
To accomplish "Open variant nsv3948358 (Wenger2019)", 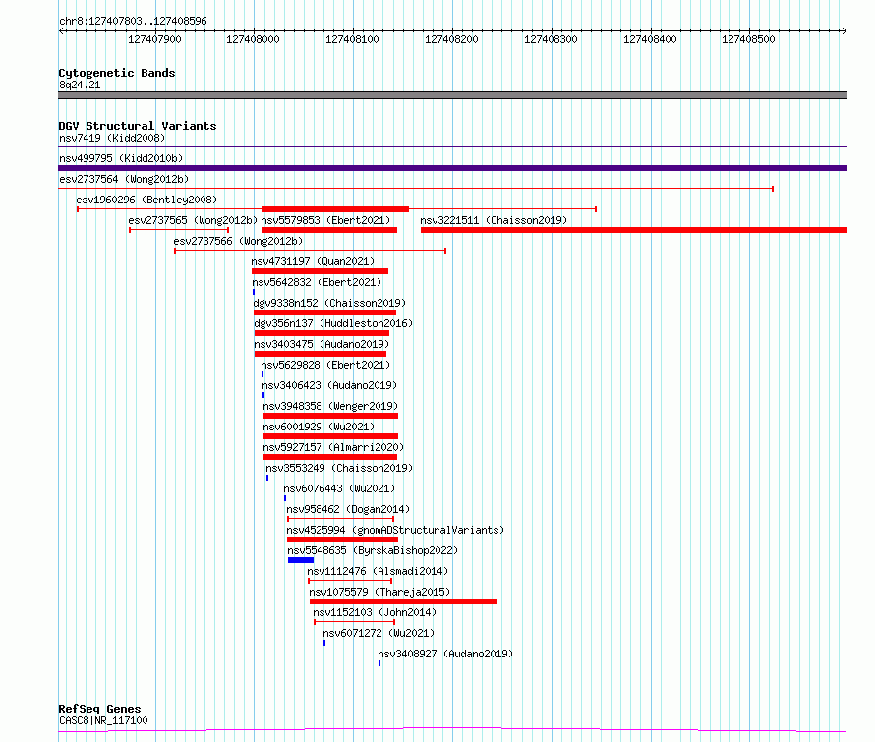I will 330,406.
